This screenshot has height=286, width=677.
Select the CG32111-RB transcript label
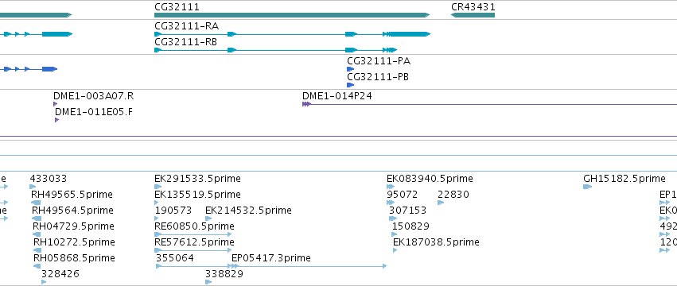pos(185,42)
